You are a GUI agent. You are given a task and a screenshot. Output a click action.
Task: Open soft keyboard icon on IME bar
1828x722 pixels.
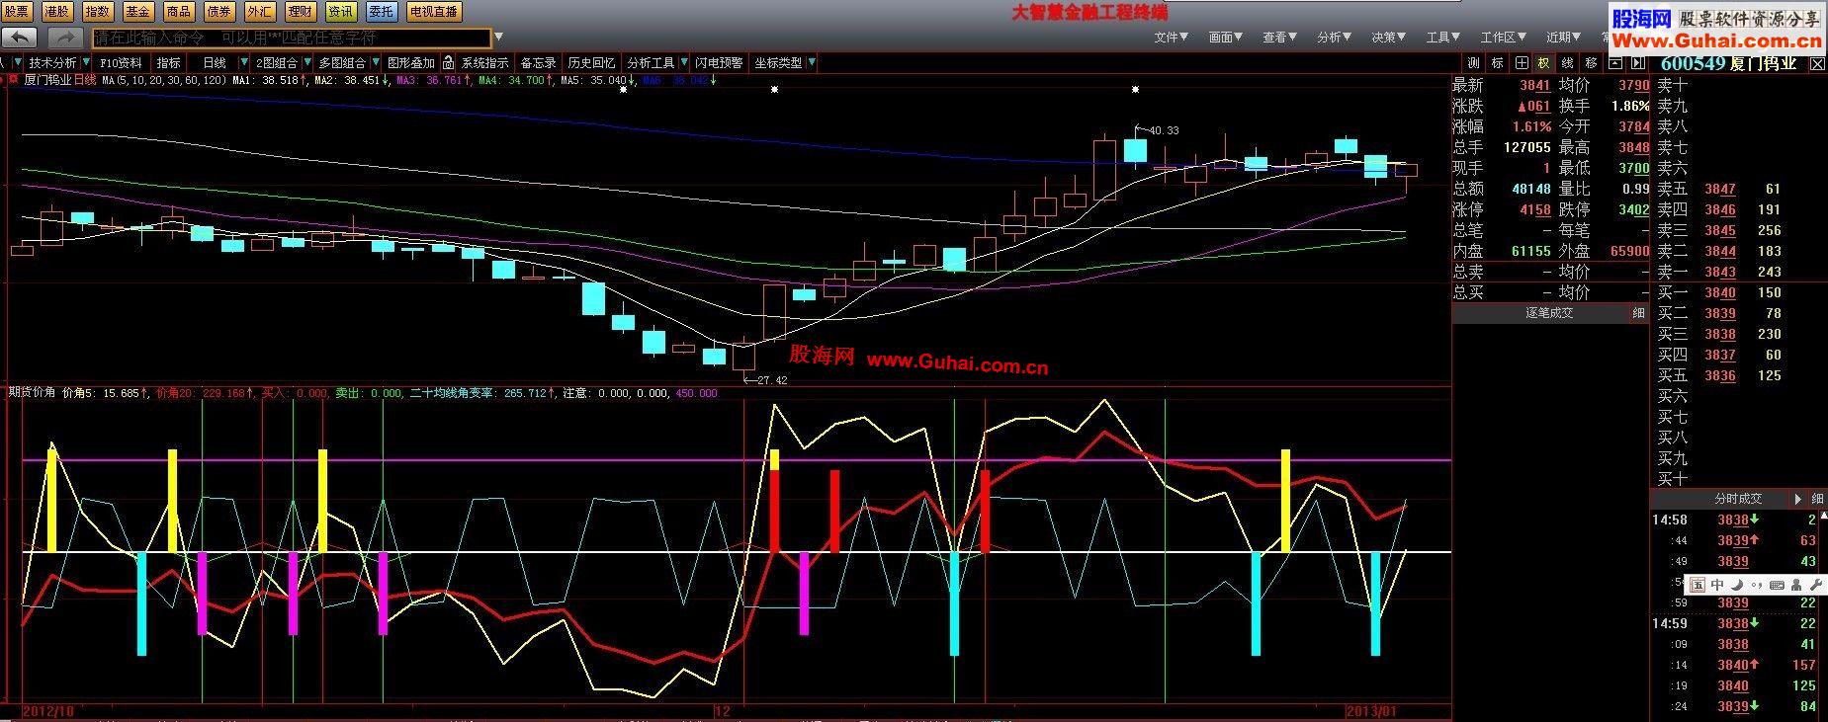click(x=1777, y=585)
